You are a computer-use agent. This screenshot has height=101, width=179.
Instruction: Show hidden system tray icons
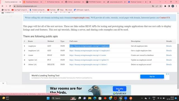(x=142, y=98)
